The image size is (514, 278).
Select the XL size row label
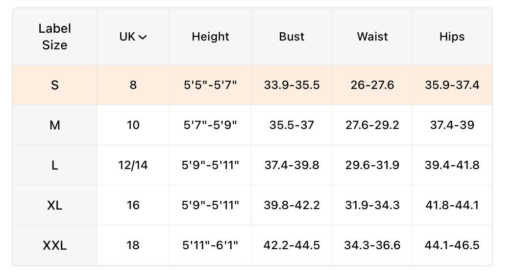55,206
